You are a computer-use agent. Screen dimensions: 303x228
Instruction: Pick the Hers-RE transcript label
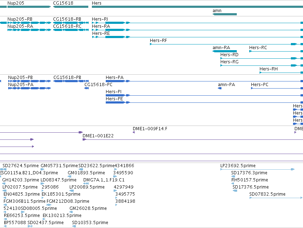[101, 33]
